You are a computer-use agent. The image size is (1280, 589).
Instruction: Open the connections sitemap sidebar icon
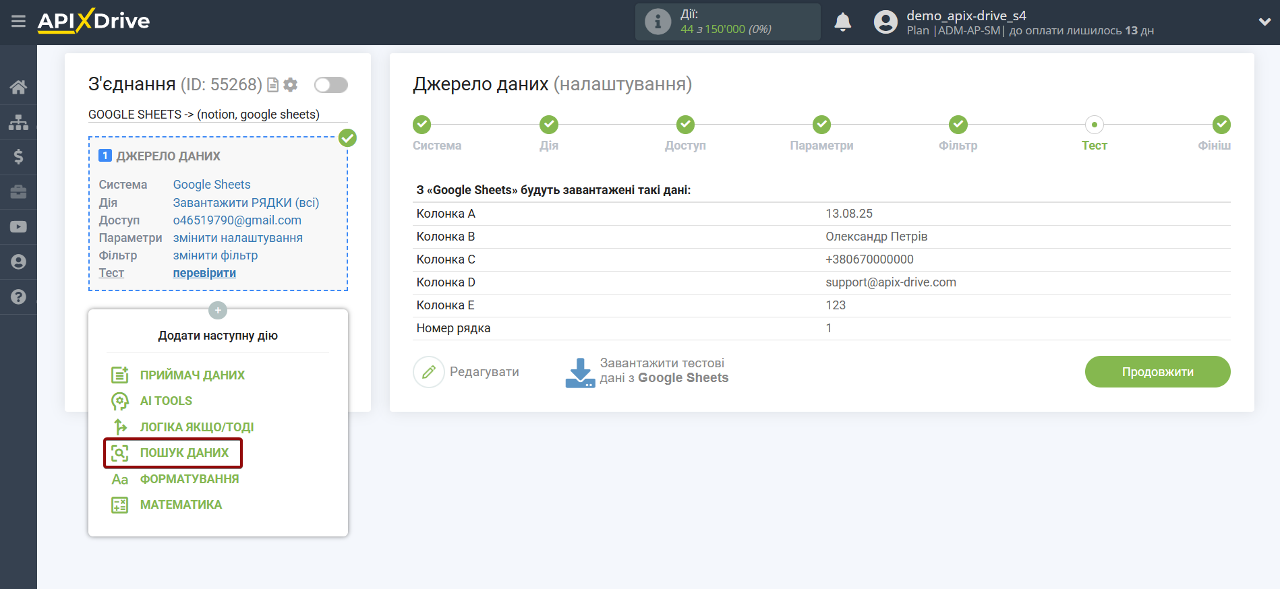[x=18, y=122]
